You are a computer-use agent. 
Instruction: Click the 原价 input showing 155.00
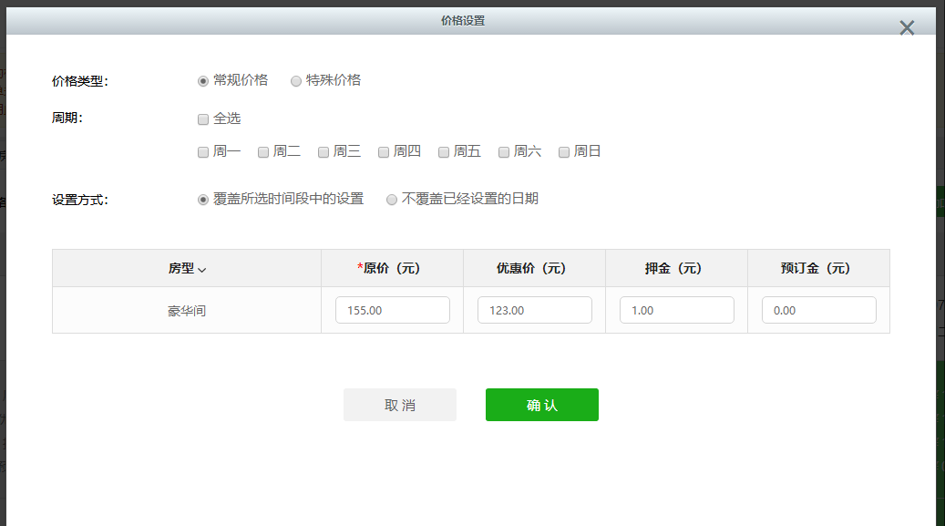click(x=392, y=310)
